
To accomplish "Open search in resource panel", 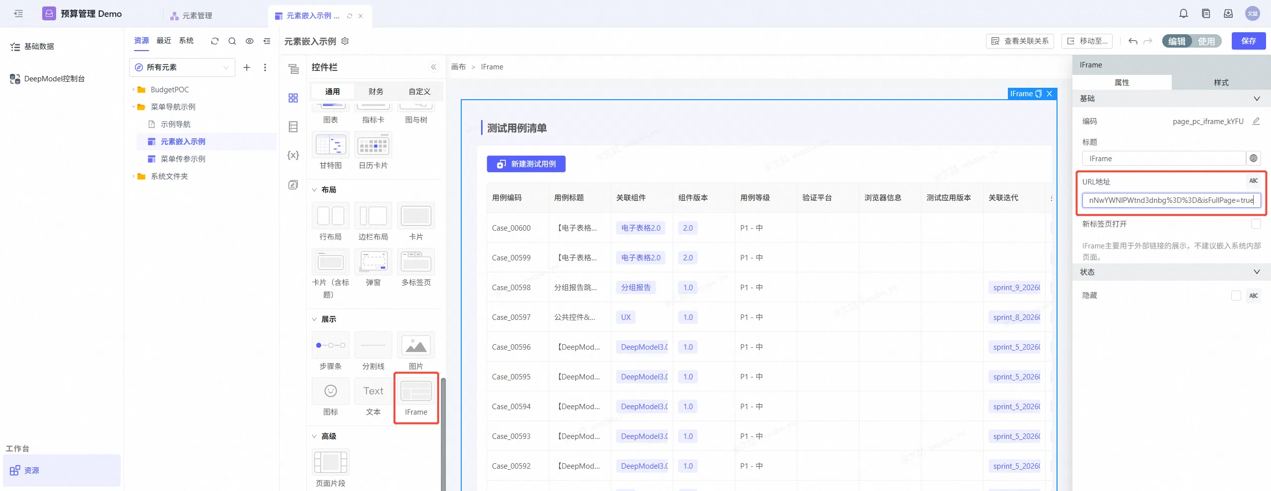I will 232,41.
